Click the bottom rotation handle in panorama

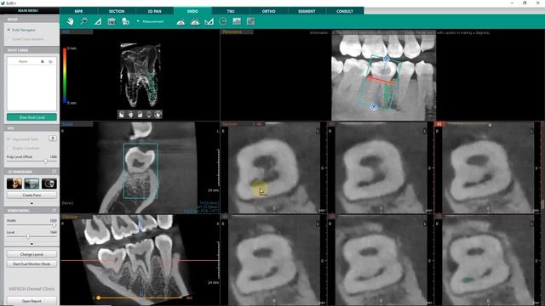coord(374,107)
